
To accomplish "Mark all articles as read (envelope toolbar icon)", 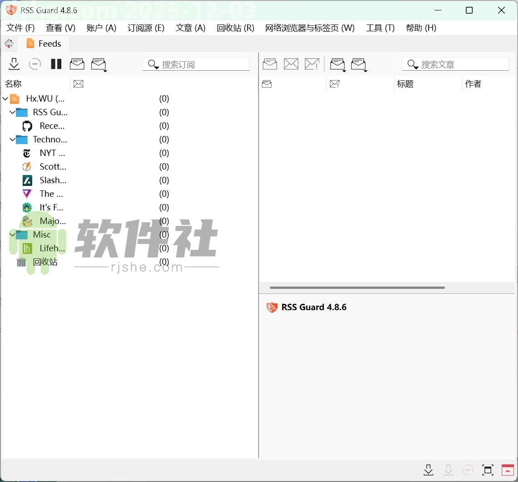I will 77,64.
